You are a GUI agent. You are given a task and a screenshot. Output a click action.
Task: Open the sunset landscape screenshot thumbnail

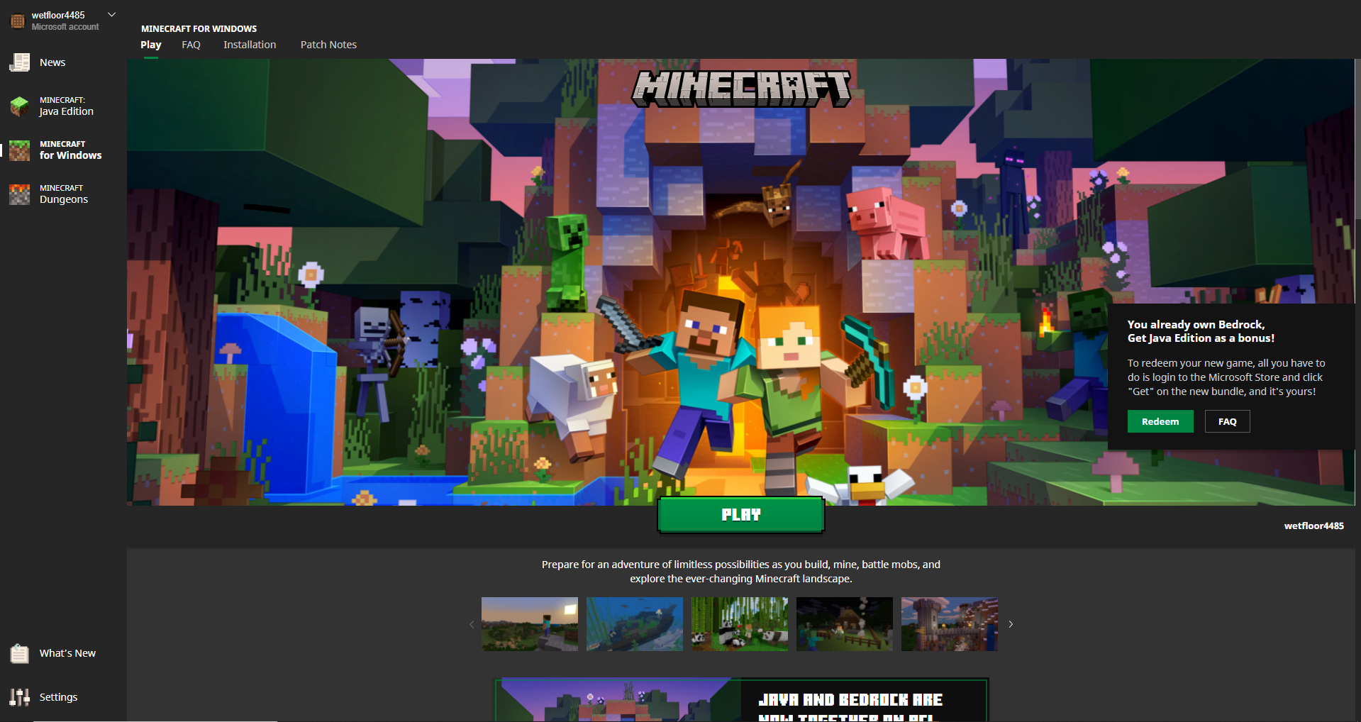tap(530, 624)
